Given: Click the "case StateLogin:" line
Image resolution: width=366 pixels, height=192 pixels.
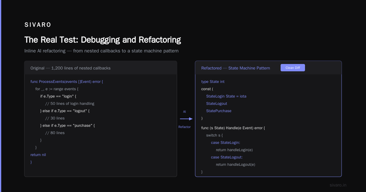Looking at the screenshot, I should [x=225, y=143].
